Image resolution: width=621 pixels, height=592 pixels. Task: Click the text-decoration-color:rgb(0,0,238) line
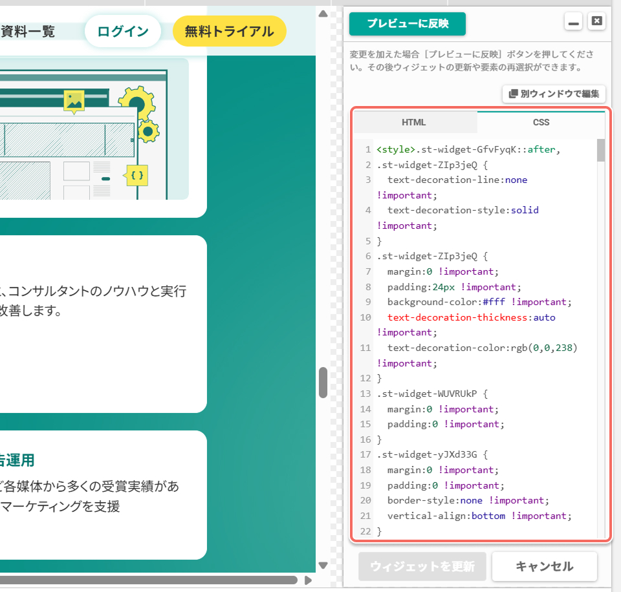(483, 348)
